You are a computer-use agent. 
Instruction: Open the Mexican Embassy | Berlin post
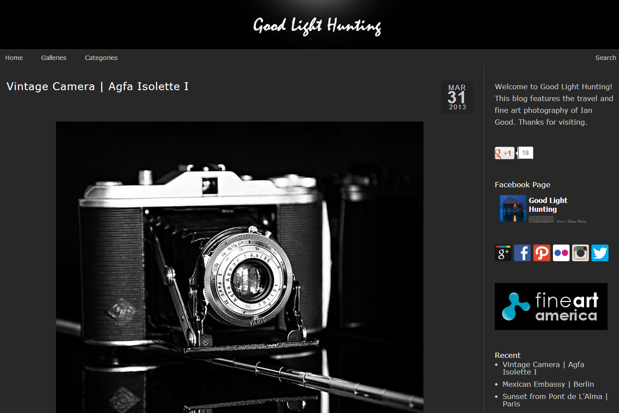[x=548, y=384]
